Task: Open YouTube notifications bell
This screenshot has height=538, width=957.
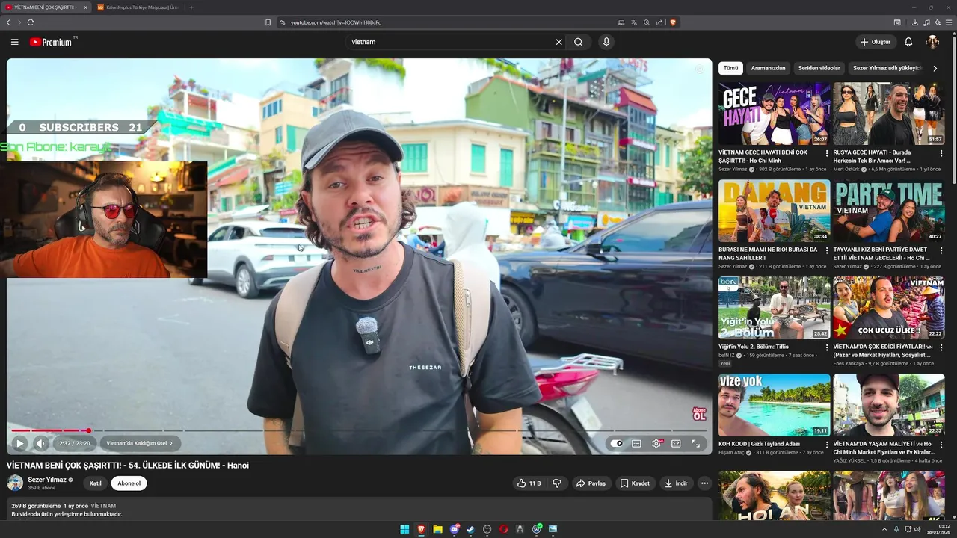Action: click(x=908, y=42)
